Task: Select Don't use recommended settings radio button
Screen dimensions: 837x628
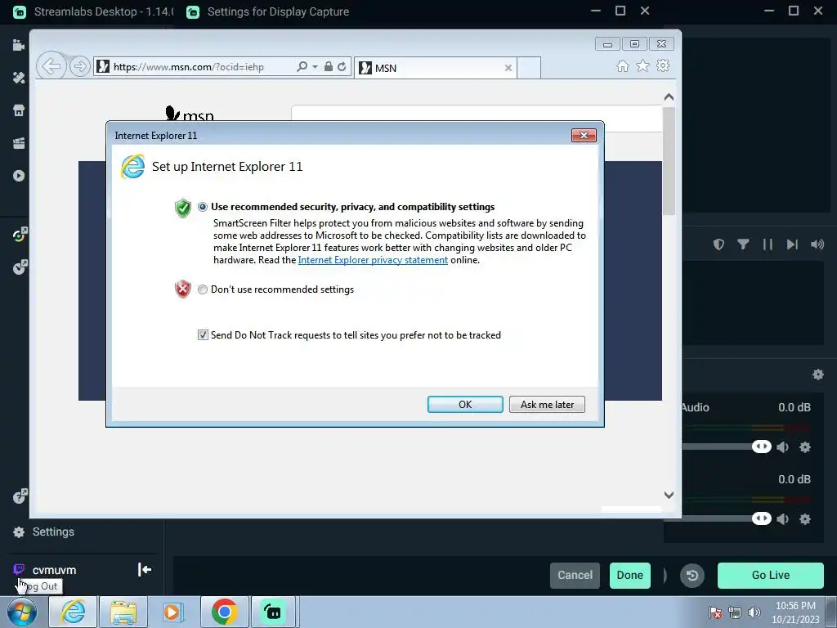Action: (203, 289)
